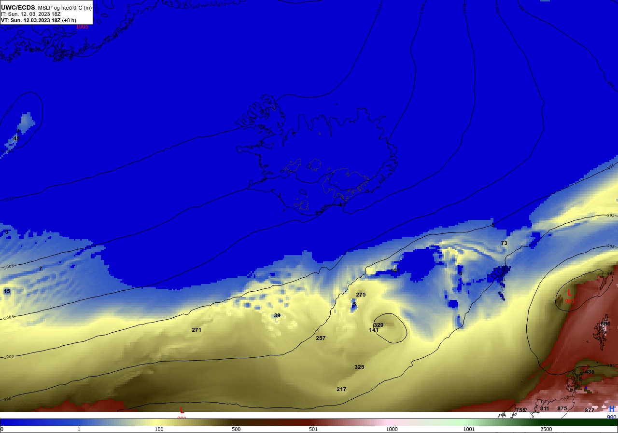Click the 755 height value
Screen dimensions: 618x433
(520, 410)
